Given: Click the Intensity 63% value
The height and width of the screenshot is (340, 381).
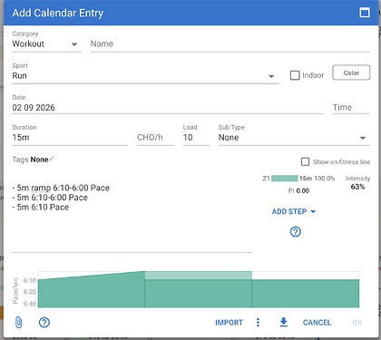Looking at the screenshot, I should point(357,187).
